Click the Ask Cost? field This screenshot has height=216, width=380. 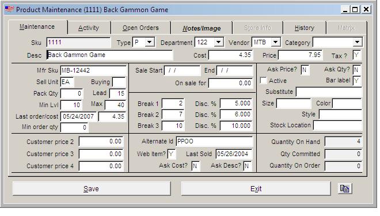tap(195, 166)
